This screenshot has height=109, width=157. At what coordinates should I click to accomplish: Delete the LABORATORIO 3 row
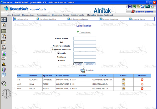[x=142, y=80]
